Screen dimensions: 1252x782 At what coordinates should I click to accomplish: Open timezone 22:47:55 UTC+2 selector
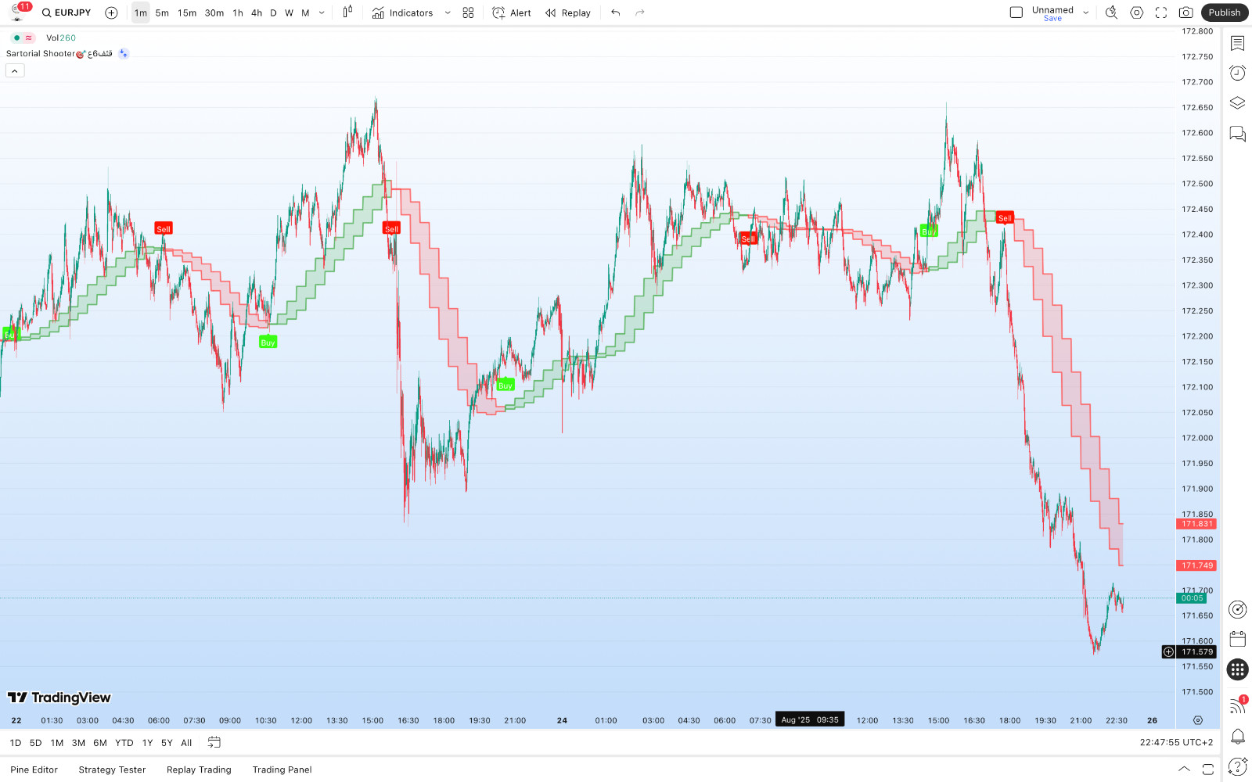click(1176, 743)
